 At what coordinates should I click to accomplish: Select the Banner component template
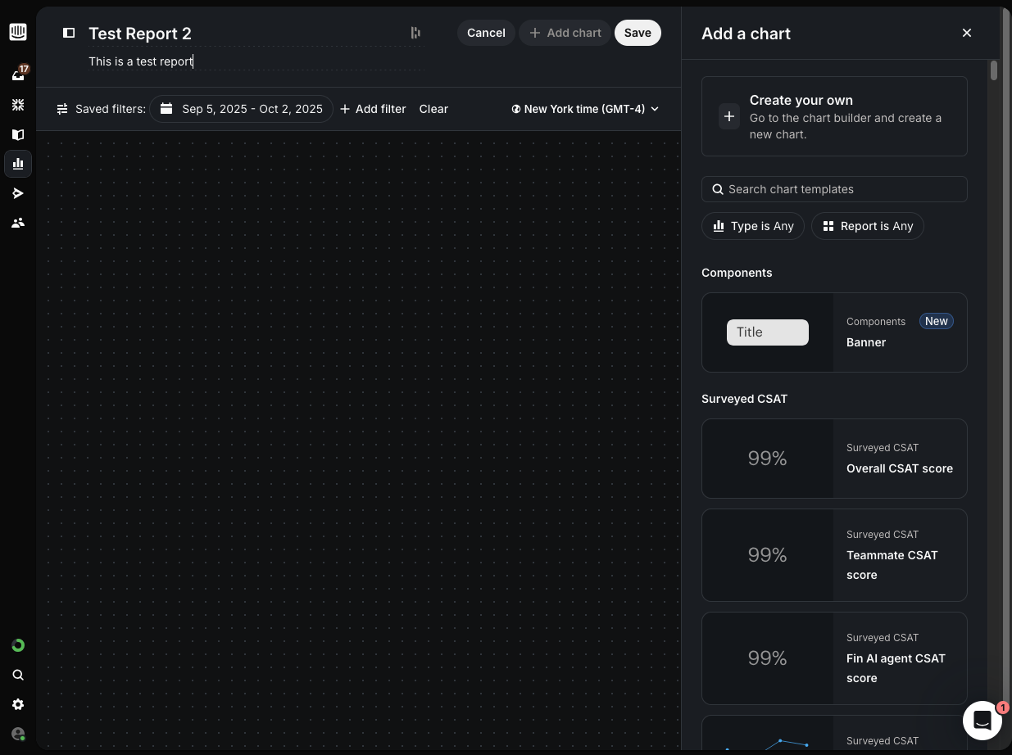click(834, 332)
